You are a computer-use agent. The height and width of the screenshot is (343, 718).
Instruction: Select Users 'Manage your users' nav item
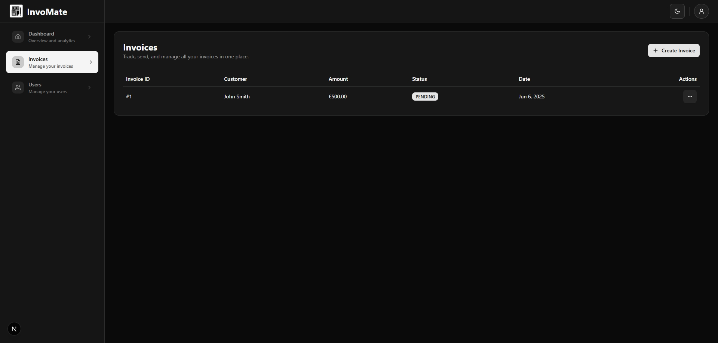48,88
